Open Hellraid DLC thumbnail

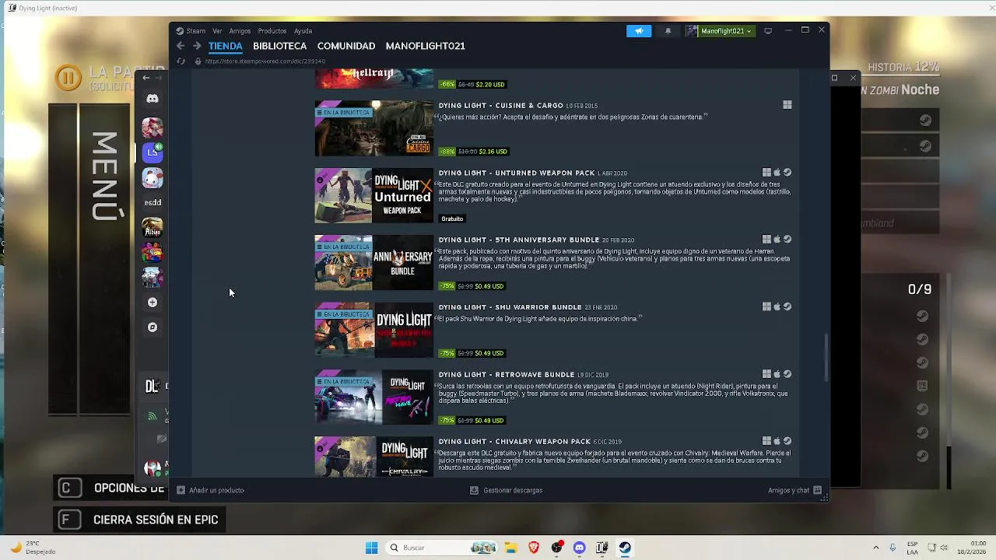(x=373, y=79)
